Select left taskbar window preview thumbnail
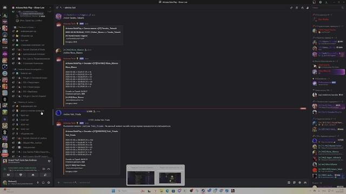This screenshot has height=194, width=346. (141, 178)
